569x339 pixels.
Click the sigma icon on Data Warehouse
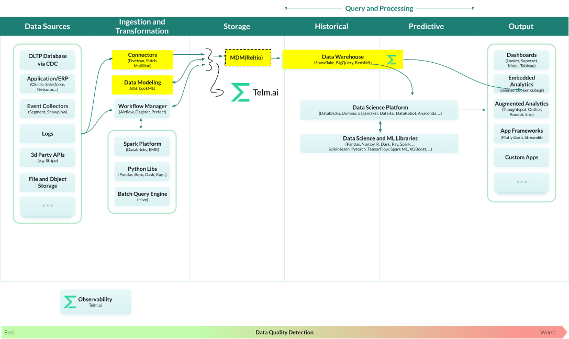click(392, 60)
